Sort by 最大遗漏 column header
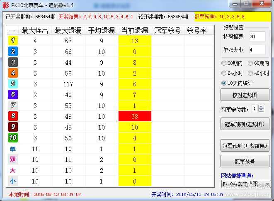 pos(68,30)
